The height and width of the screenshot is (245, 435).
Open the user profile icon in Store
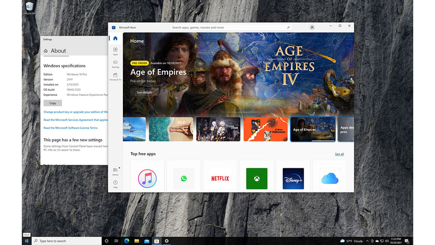pyautogui.click(x=312, y=27)
